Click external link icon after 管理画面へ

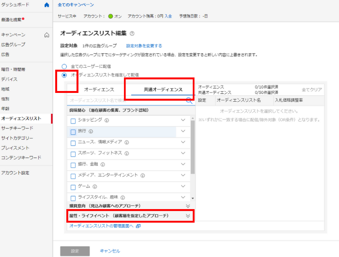click(x=138, y=226)
